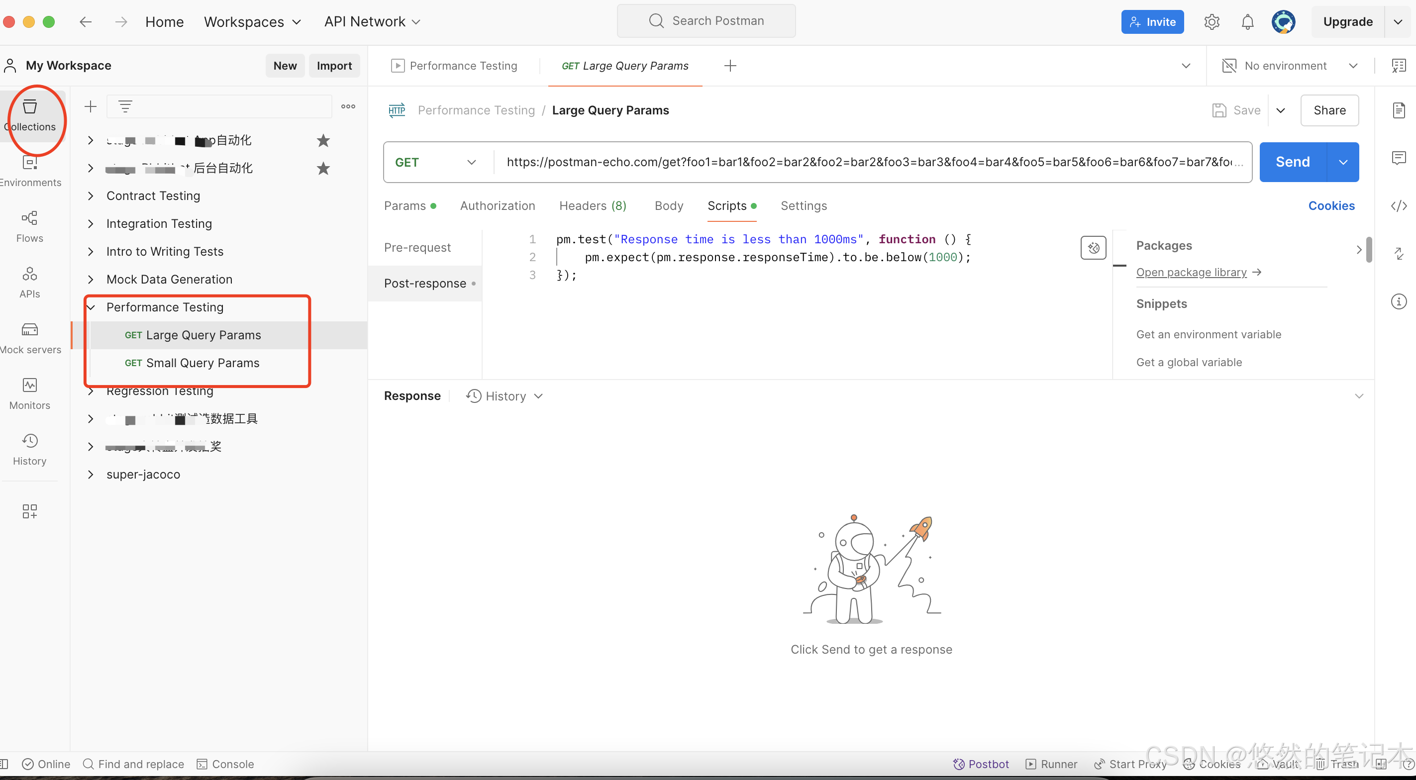This screenshot has width=1416, height=780.
Task: Toggle the sidebar icon in bottom-left status bar
Action: tap(4, 764)
